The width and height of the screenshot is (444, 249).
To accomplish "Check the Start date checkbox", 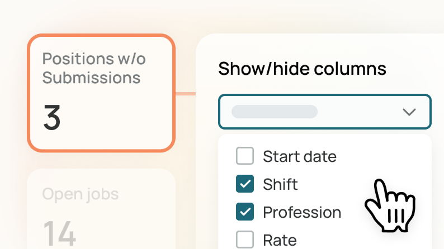I will [245, 156].
